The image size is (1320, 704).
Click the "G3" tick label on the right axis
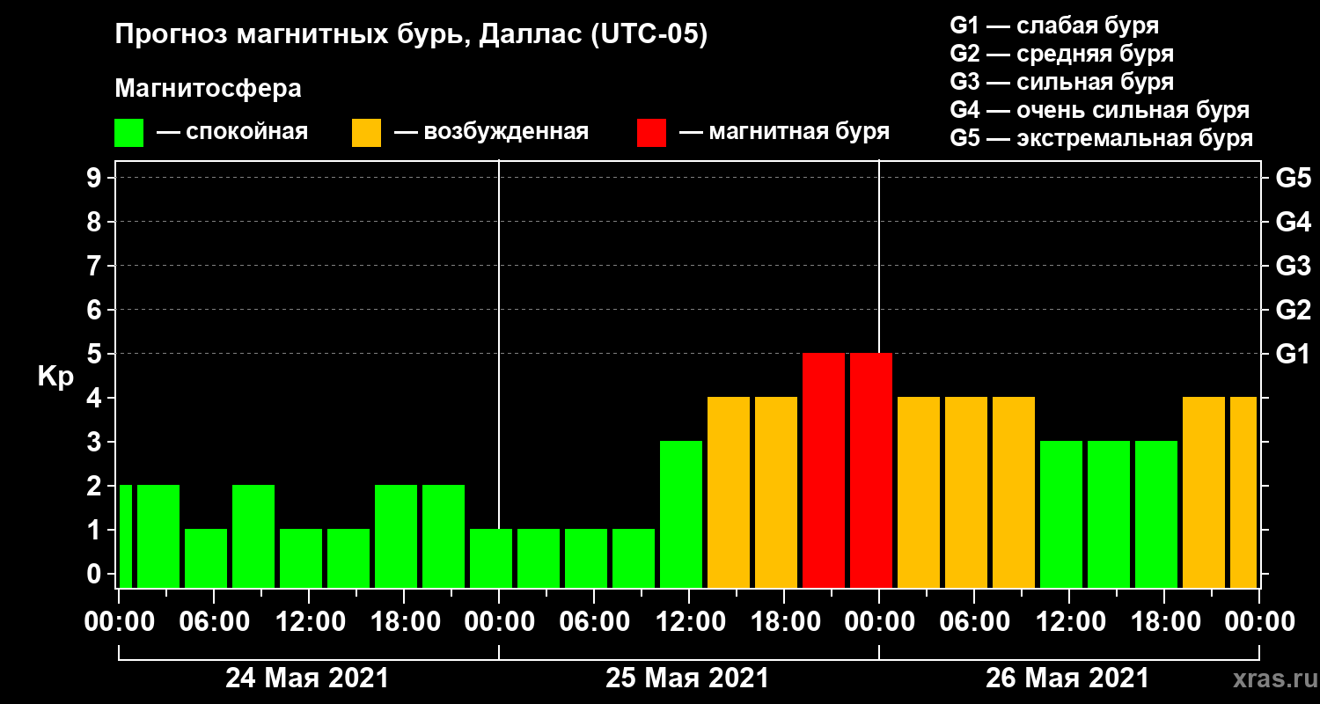click(x=1293, y=266)
